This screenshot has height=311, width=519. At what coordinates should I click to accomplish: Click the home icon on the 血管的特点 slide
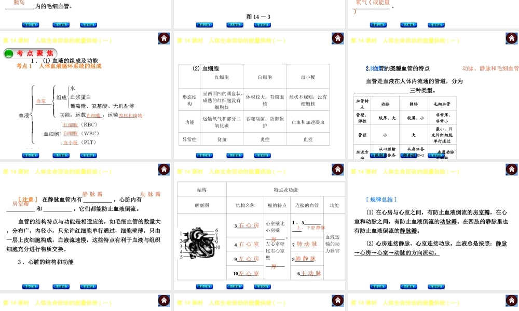click(x=511, y=38)
